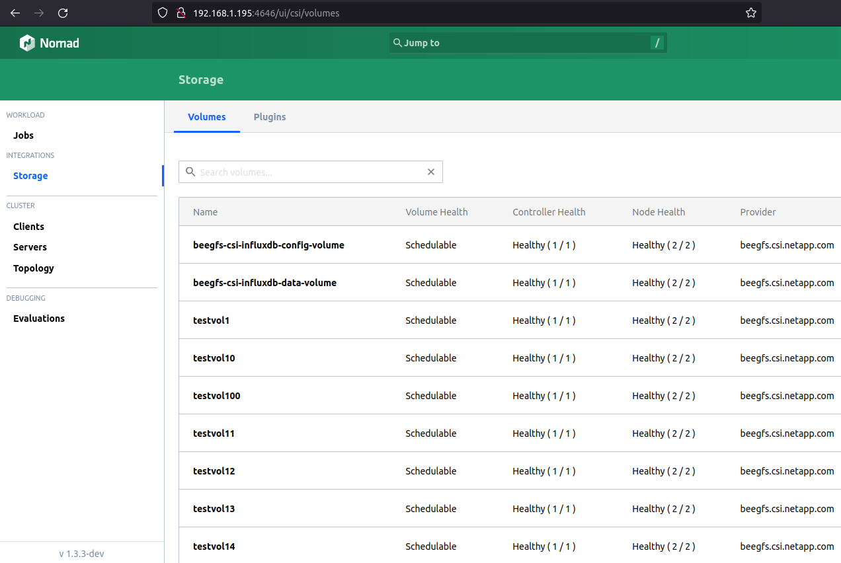Click the search volumes magnifier icon

[190, 172]
